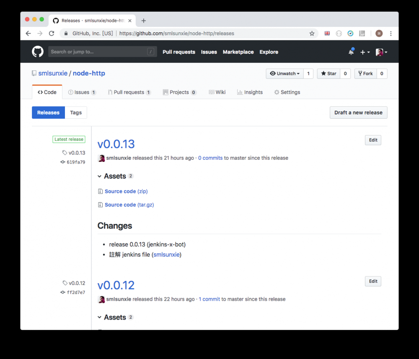419x359 pixels.
Task: Open the v0.0.12 release title
Action: coord(116,286)
